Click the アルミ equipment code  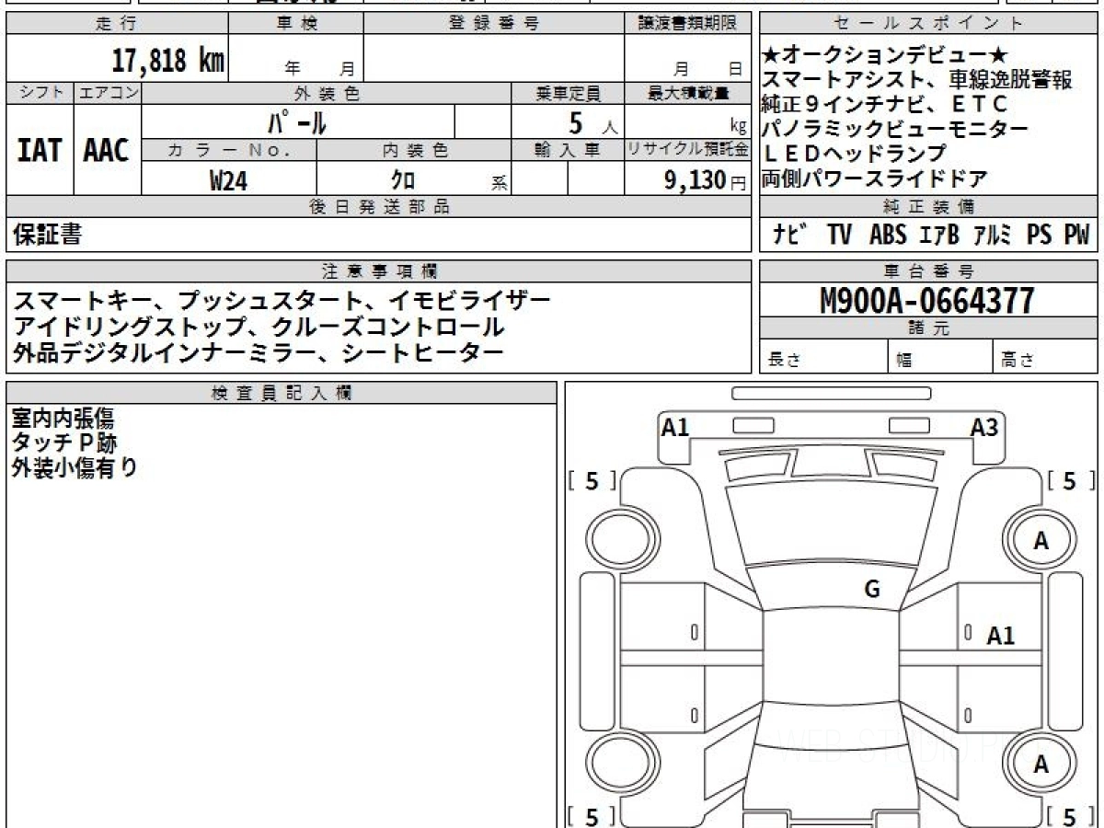[x=993, y=235]
